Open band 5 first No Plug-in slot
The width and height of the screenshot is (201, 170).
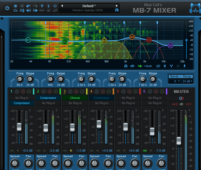point(128,98)
